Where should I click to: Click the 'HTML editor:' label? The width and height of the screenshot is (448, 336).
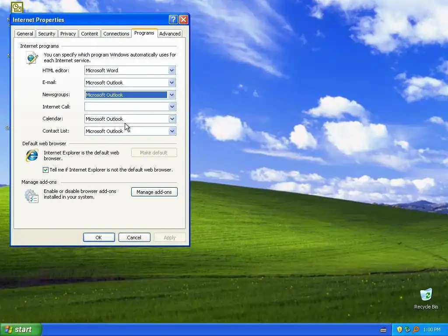point(56,70)
